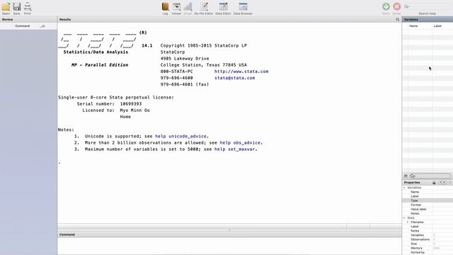
Task: Click the Graph toolbar icon
Action: [188, 7]
